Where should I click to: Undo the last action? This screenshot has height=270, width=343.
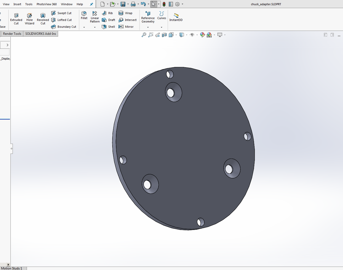pos(143,4)
